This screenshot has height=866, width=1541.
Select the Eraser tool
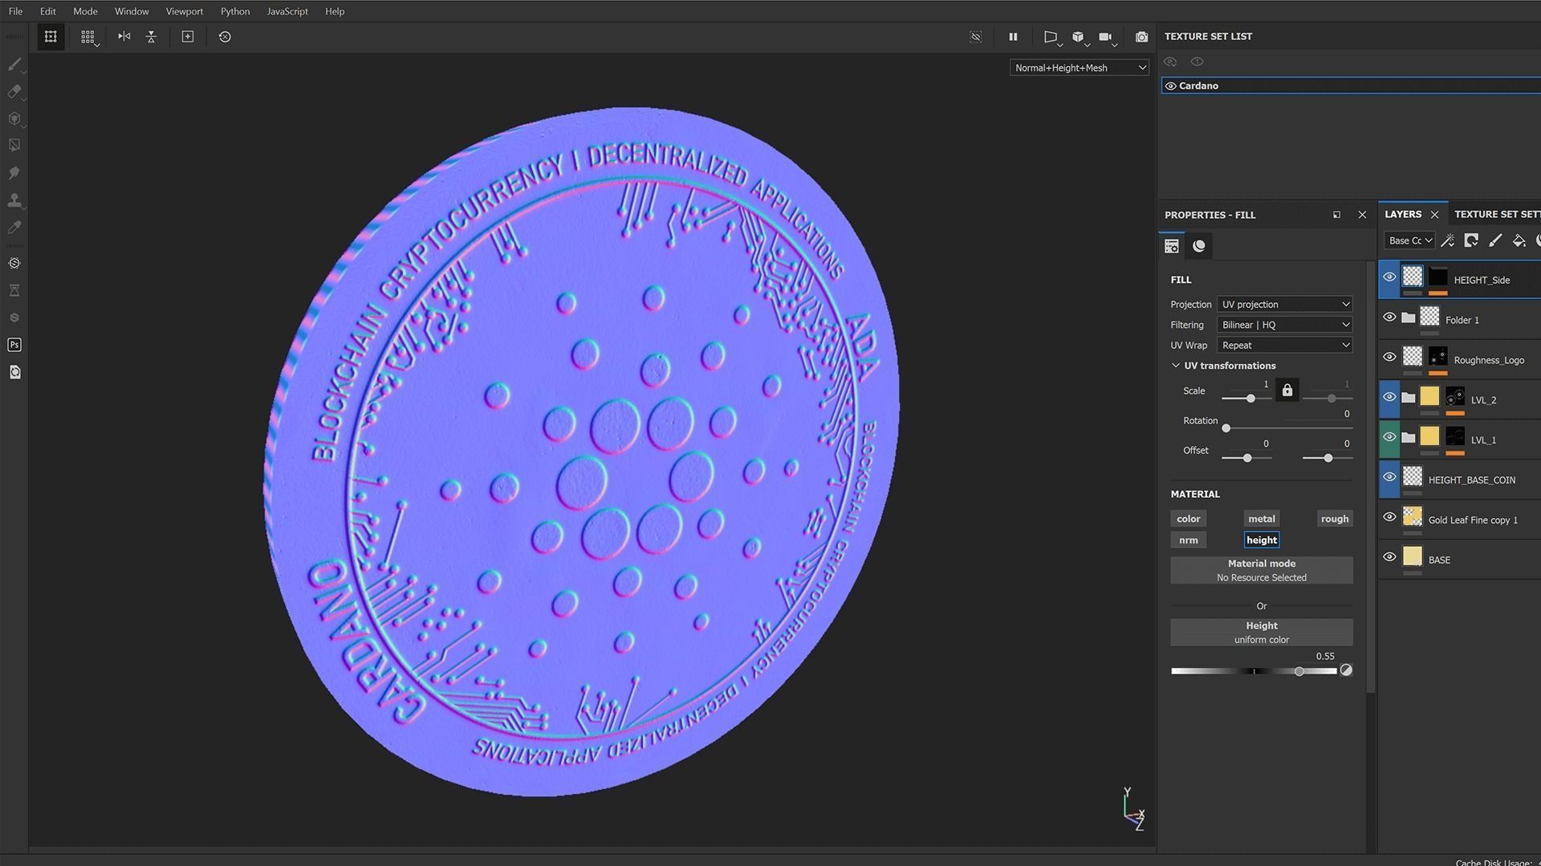[x=14, y=91]
